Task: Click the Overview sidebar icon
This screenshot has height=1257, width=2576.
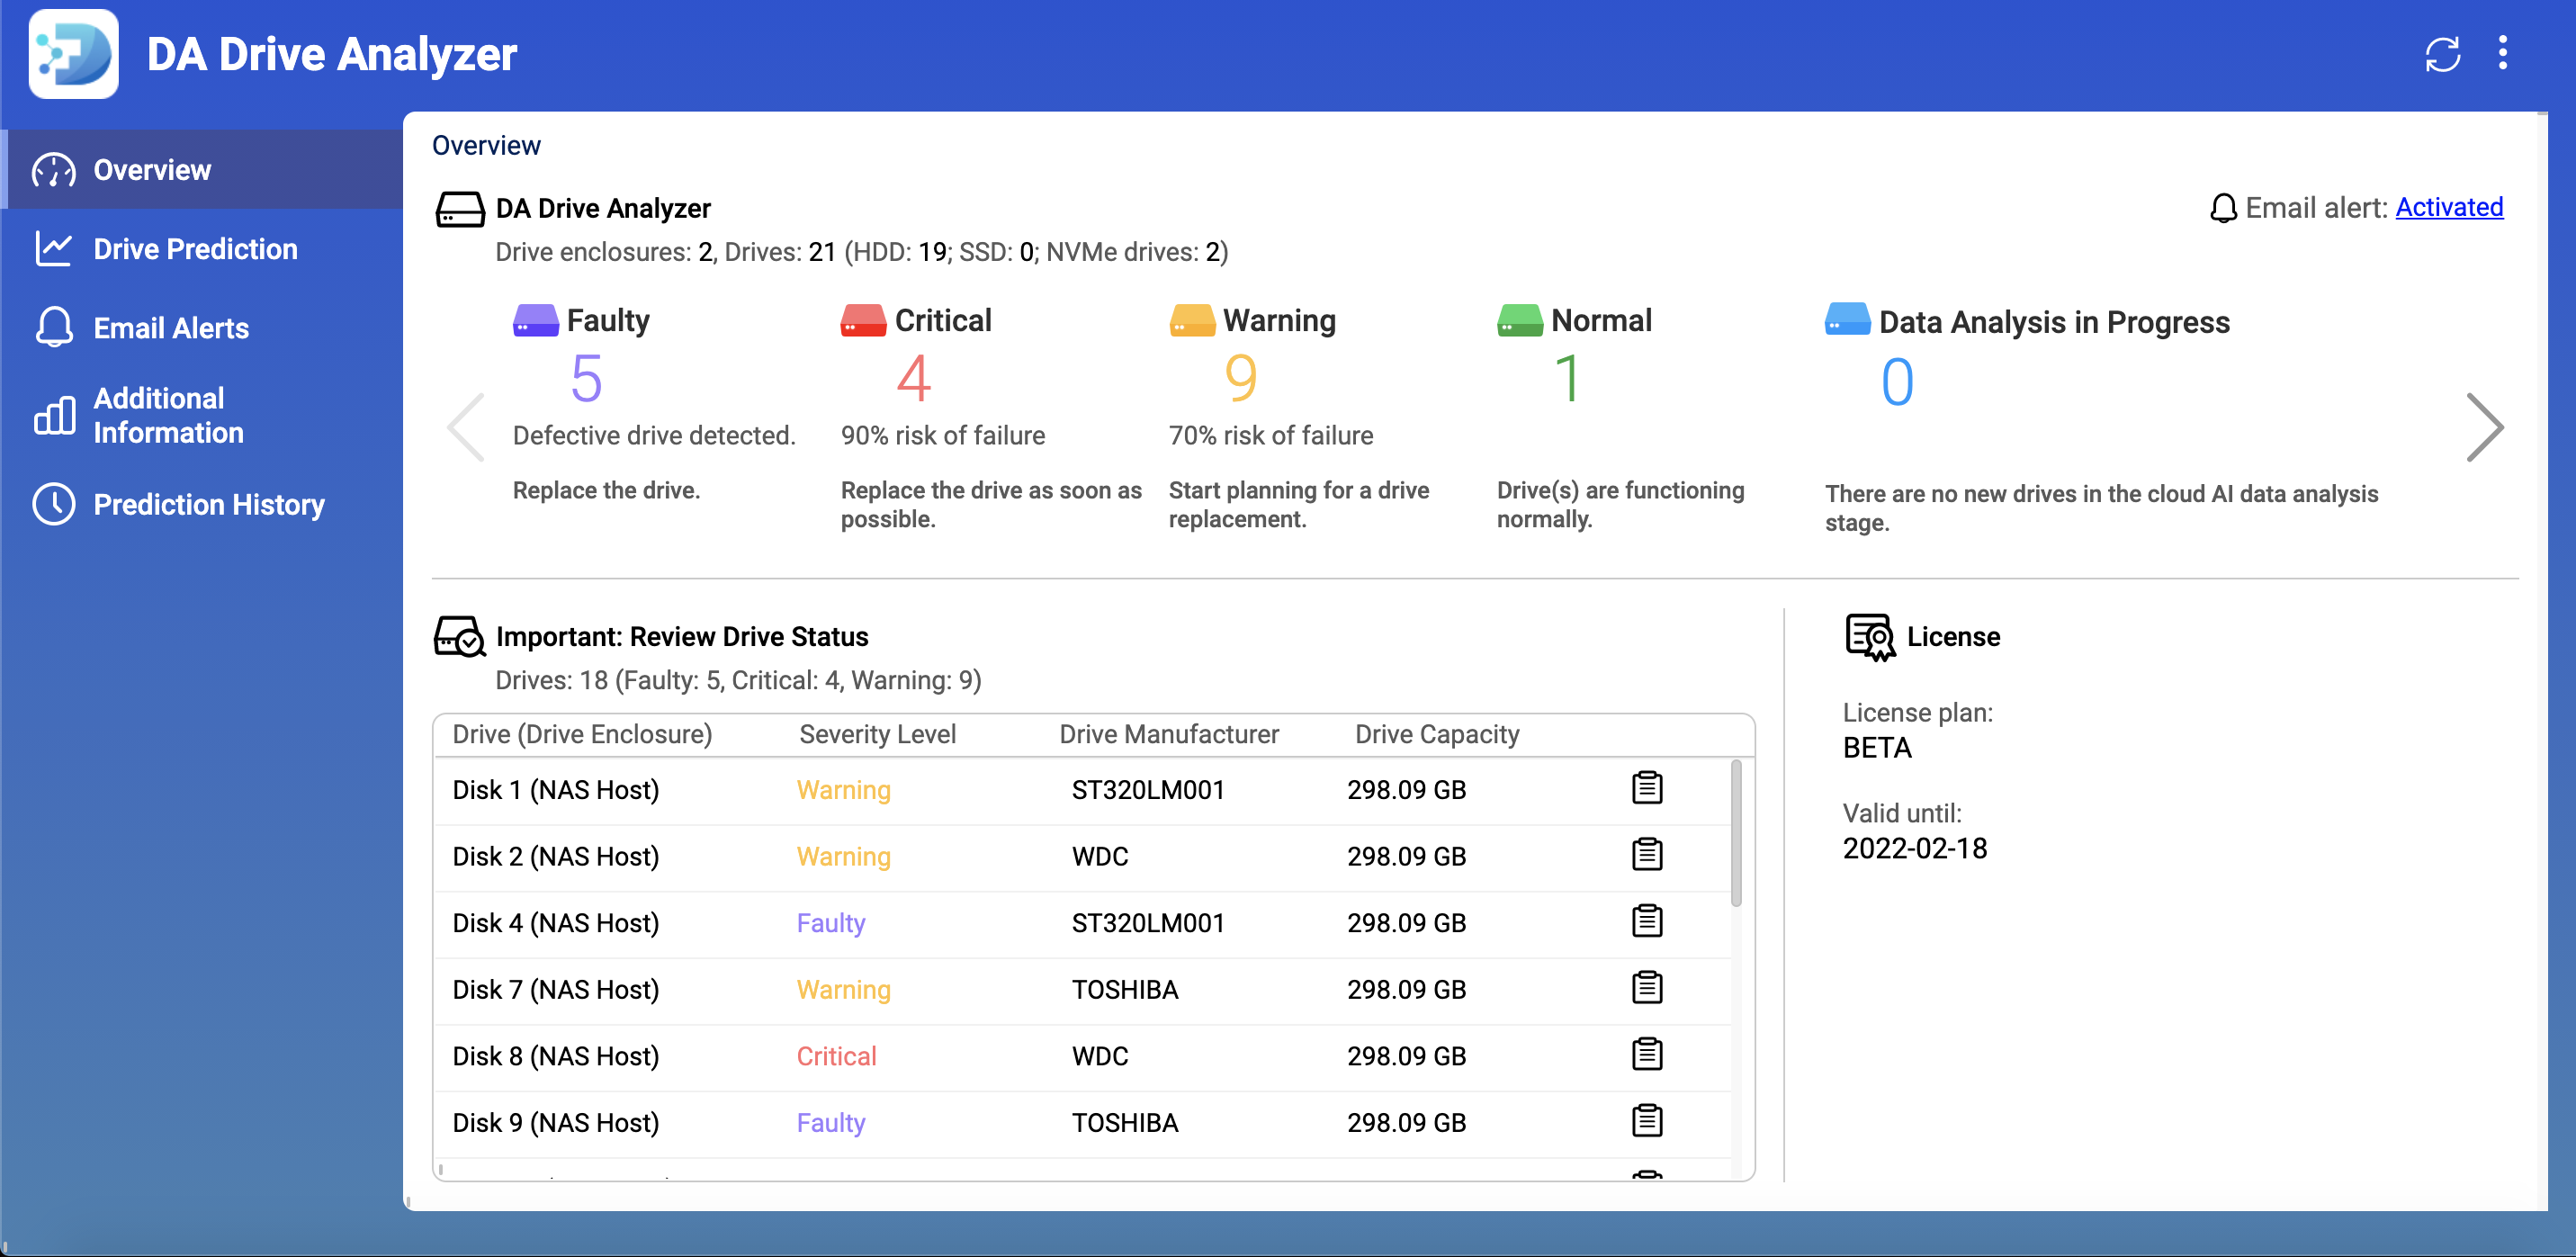Action: 52,169
